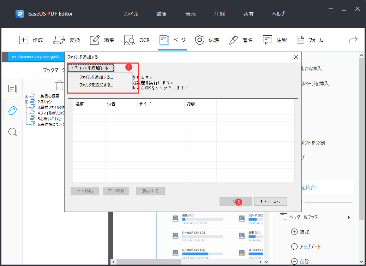Screen dimensions: 366x266
Task: Open the OCR tool
Action: click(x=137, y=40)
